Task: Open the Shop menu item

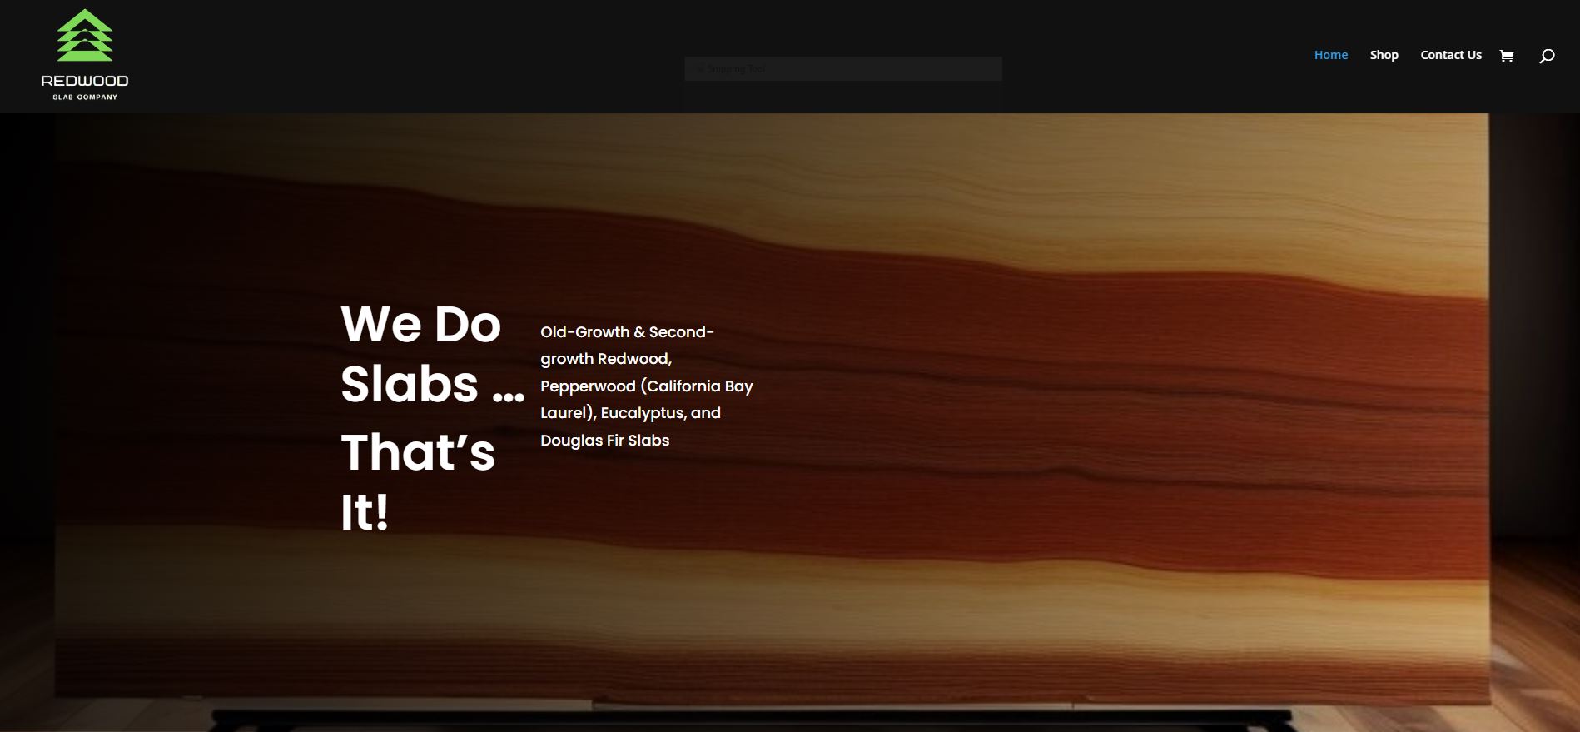Action: click(x=1384, y=55)
